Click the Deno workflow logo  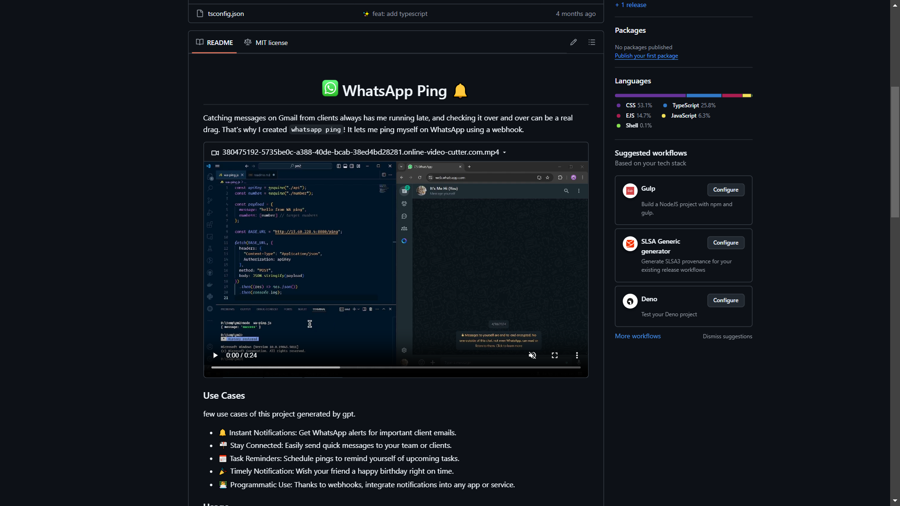pyautogui.click(x=630, y=301)
